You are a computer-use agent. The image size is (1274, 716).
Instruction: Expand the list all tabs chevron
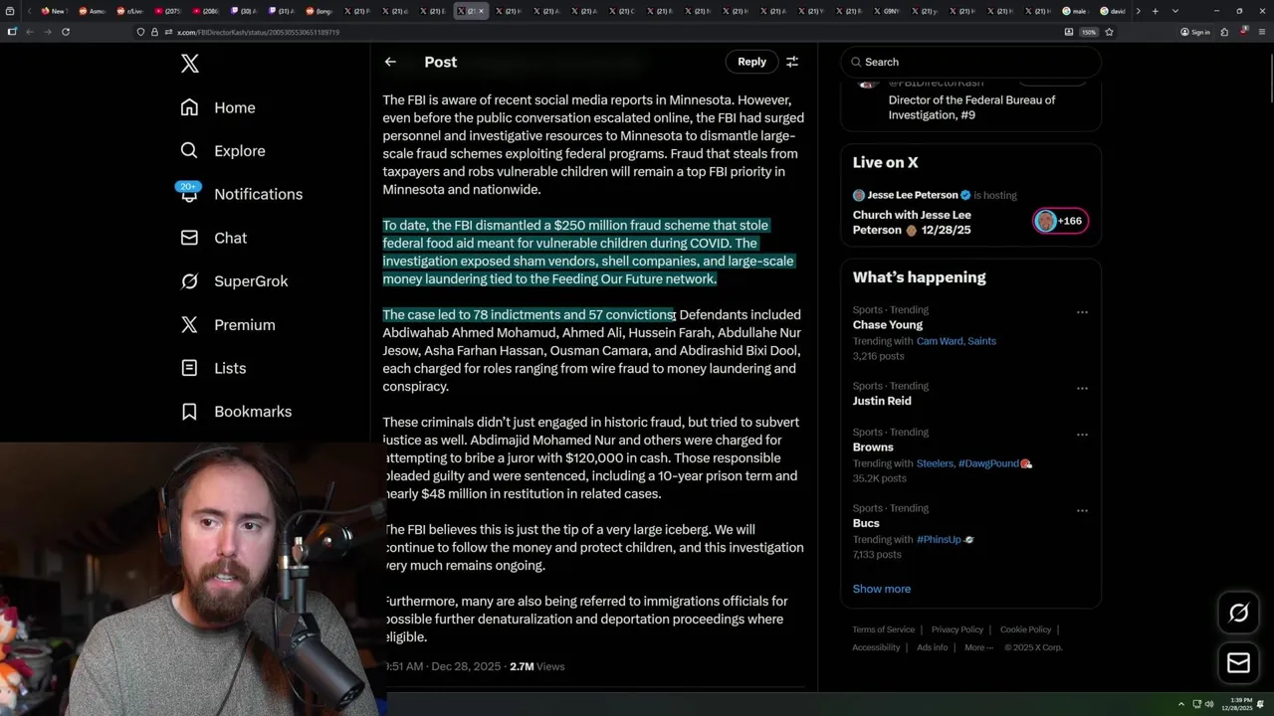(1175, 11)
